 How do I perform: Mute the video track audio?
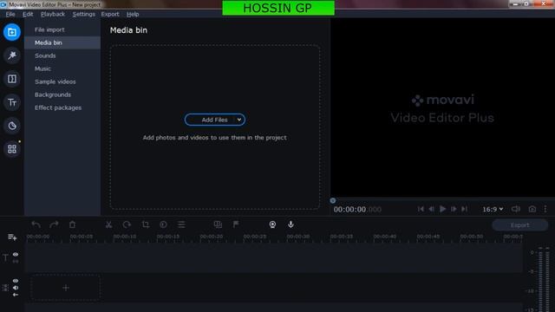16,288
